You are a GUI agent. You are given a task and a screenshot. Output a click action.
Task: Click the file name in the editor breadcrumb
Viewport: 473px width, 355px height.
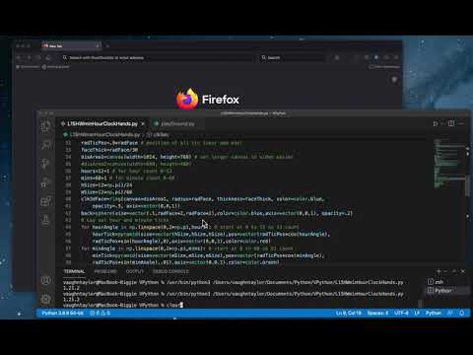click(104, 134)
